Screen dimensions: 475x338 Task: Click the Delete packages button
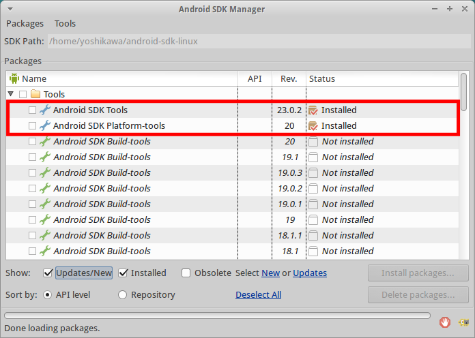[x=418, y=295]
